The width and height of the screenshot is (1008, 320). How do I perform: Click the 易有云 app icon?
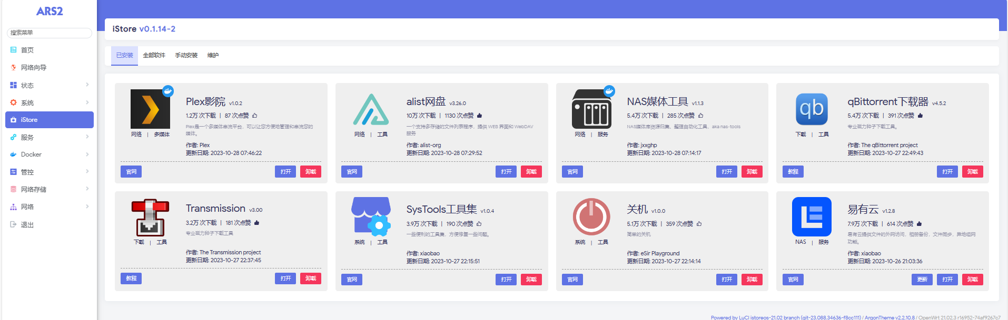coord(812,216)
